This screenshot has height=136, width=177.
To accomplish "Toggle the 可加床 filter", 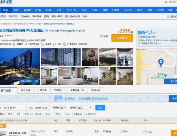I will click(x=38, y=114).
